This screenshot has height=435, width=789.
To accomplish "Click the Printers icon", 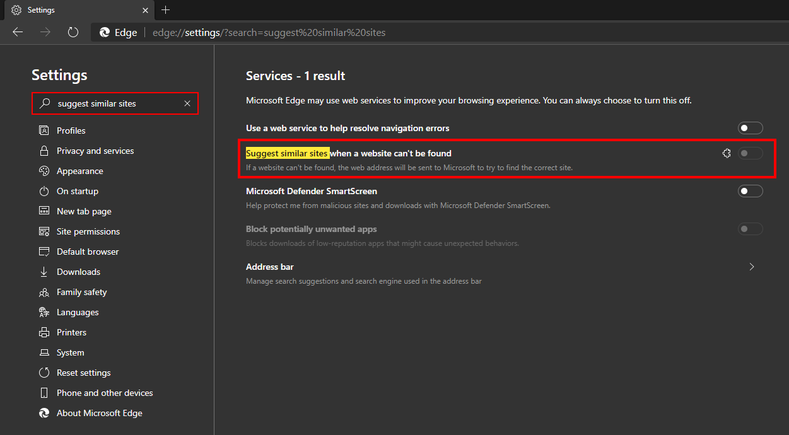I will point(44,332).
